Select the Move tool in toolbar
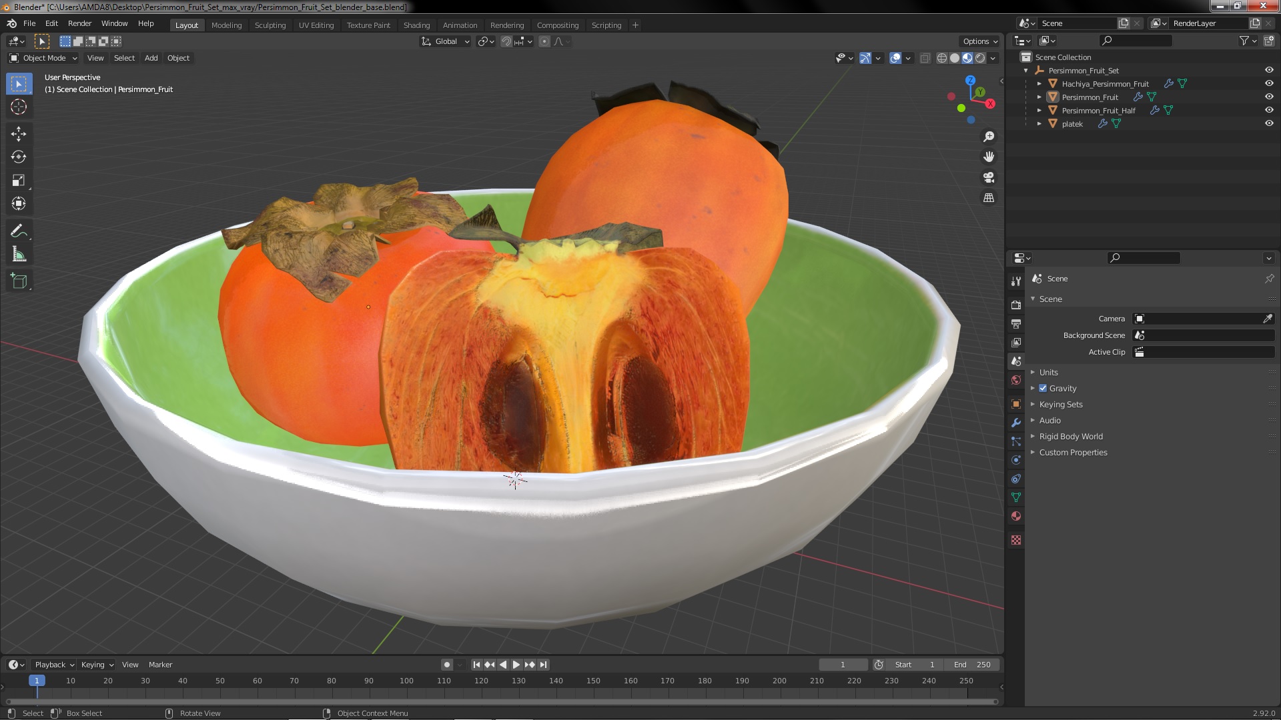1281x720 pixels. (19, 134)
